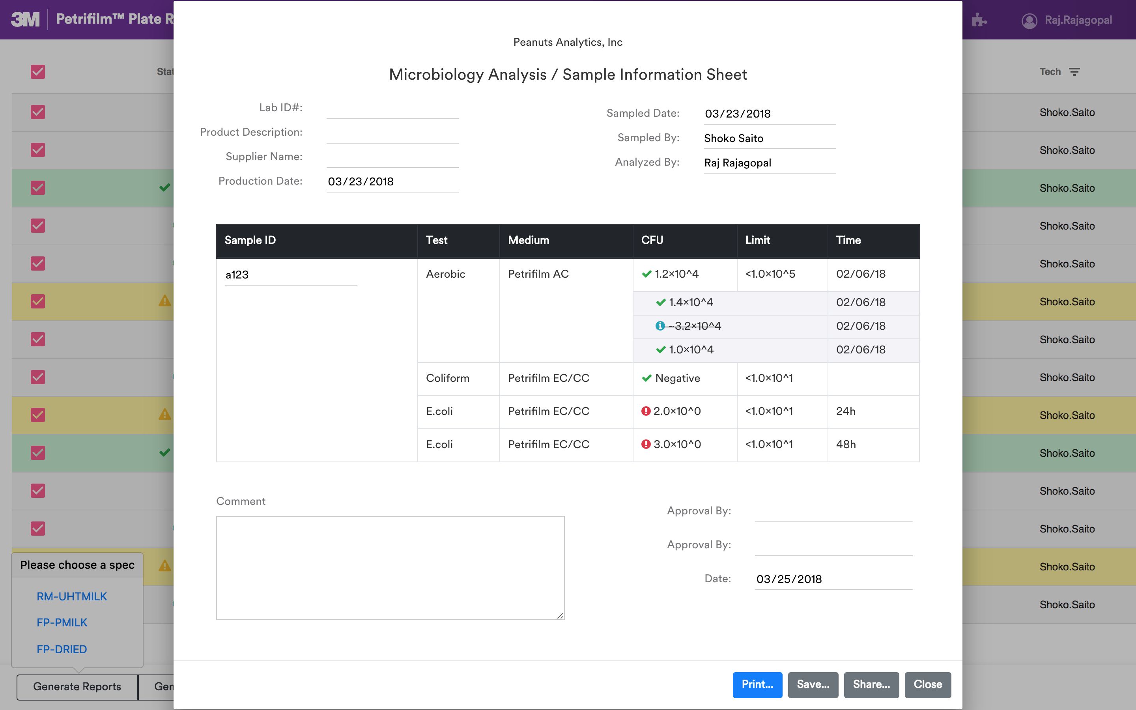Click the green check beside Negative
The width and height of the screenshot is (1136, 710).
[x=646, y=378]
